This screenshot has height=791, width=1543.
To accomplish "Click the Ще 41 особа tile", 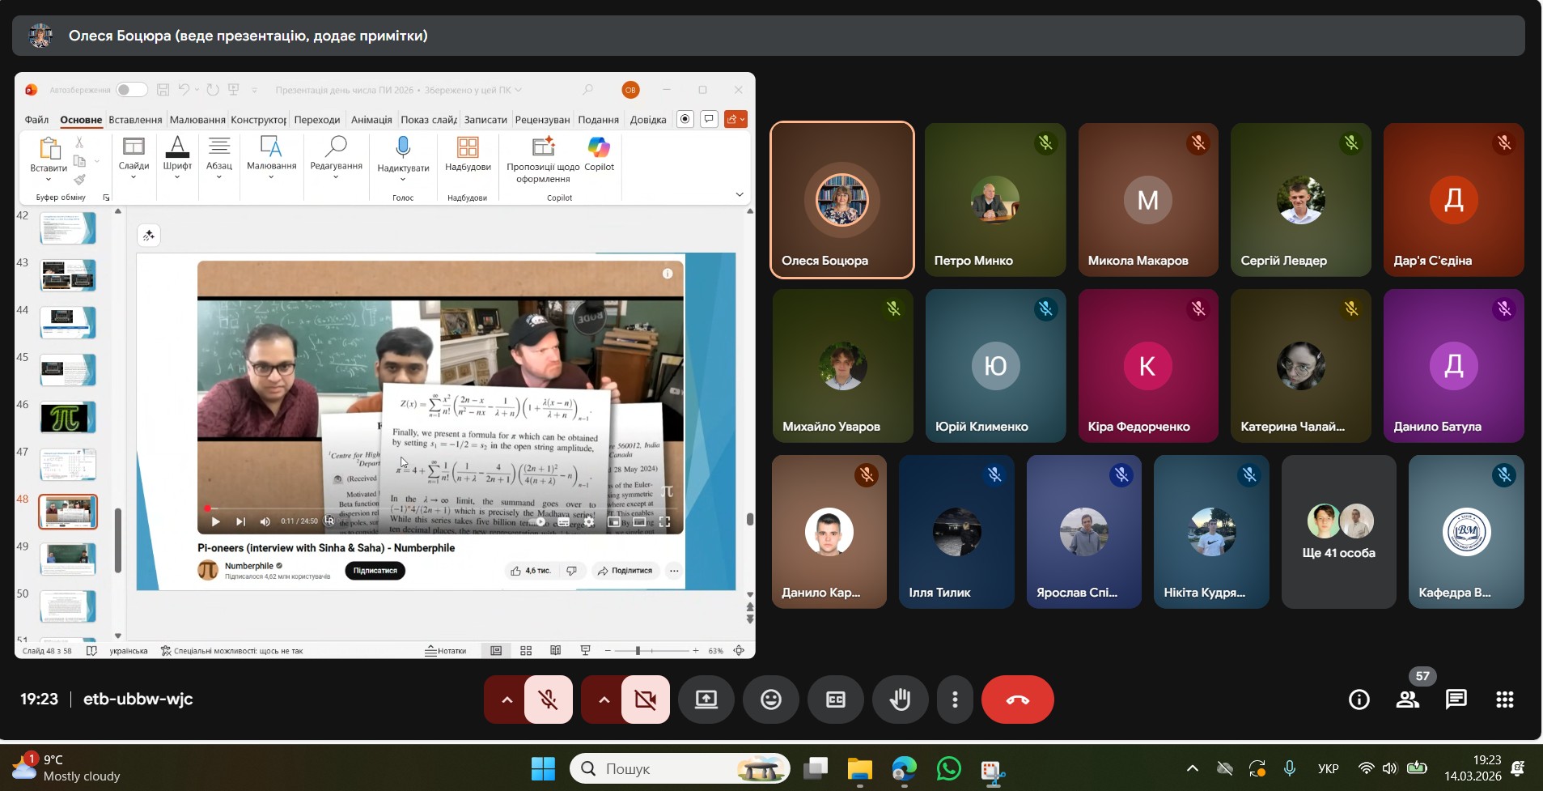I will 1338,532.
